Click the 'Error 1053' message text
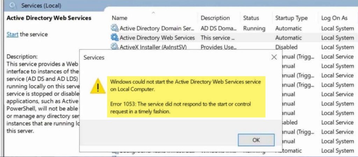The width and height of the screenshot is (358, 157). (180, 108)
